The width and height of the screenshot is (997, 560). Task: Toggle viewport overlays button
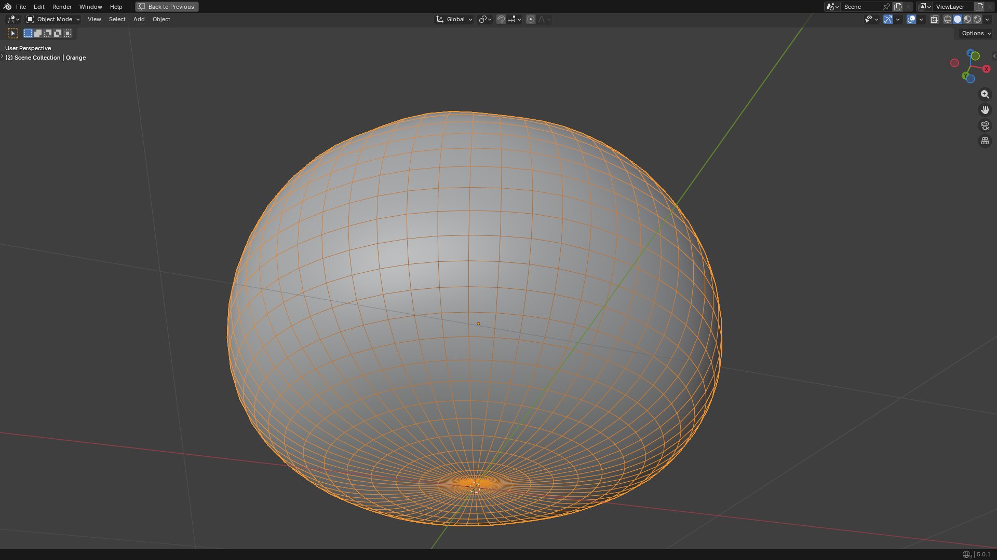point(911,19)
